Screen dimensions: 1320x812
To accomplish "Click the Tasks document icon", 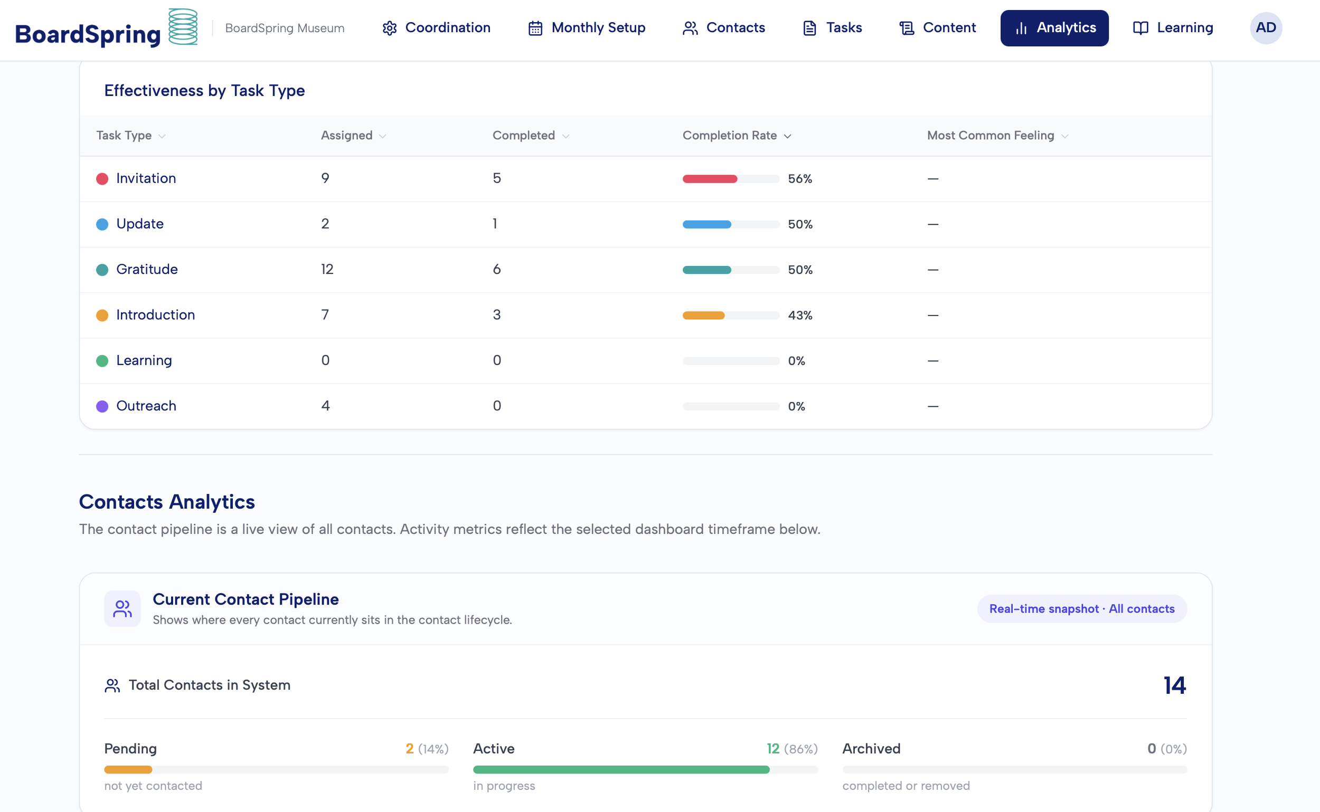I will coord(809,28).
